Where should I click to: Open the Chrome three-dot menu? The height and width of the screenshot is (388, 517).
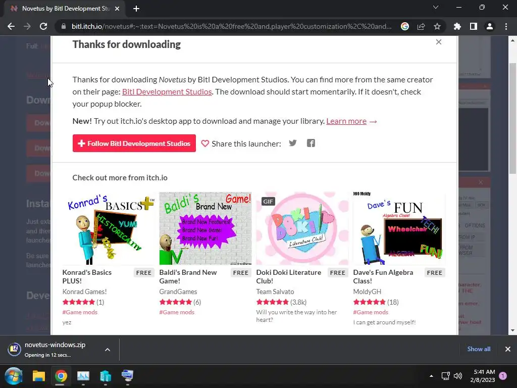(x=506, y=26)
